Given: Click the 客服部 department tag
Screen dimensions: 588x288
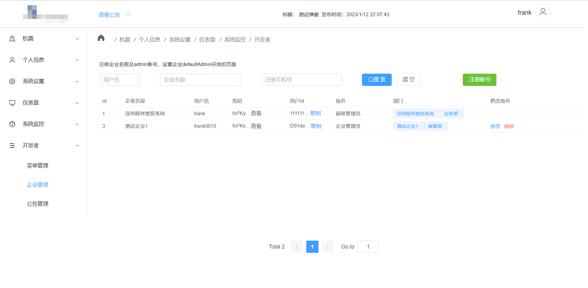Looking at the screenshot, I should 436,126.
